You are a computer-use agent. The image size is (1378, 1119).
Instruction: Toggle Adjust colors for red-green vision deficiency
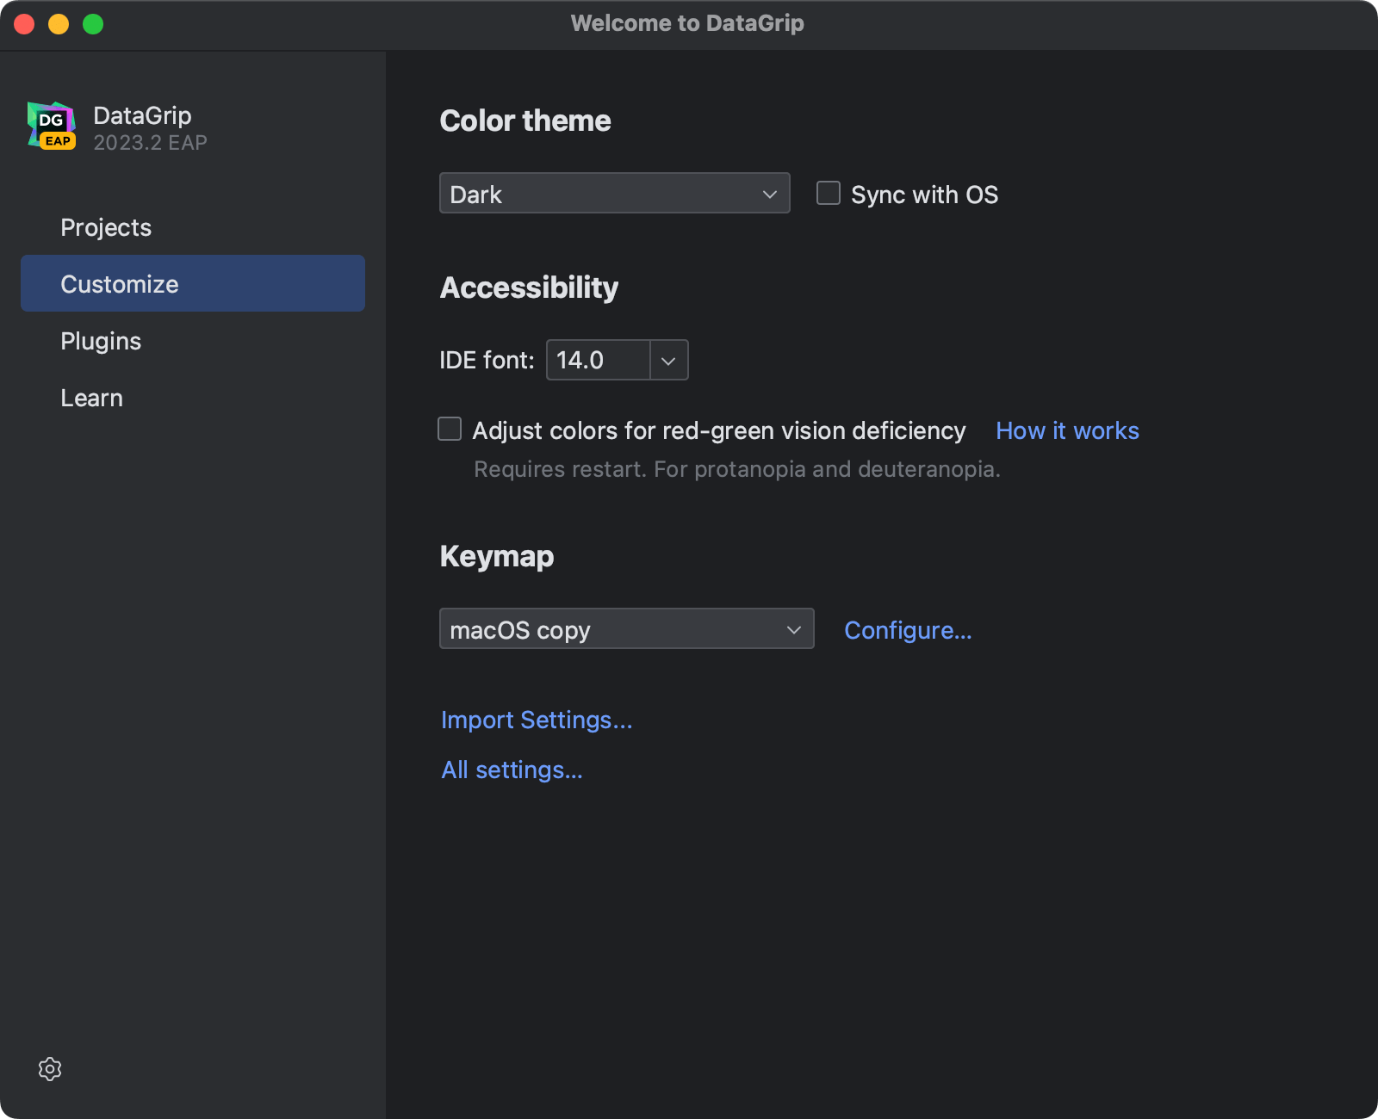[450, 430]
